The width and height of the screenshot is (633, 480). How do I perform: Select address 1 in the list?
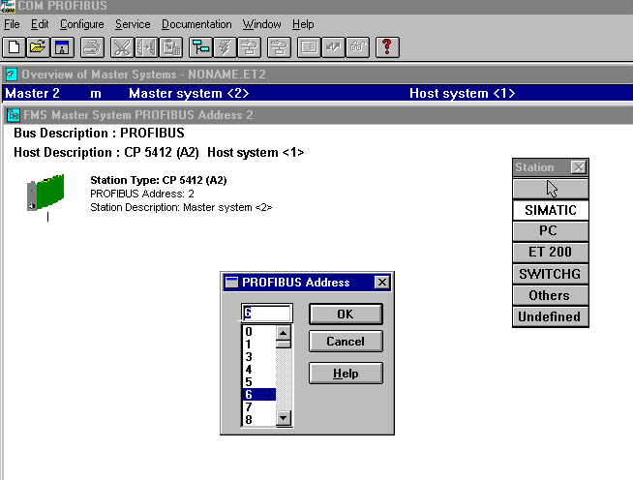click(x=259, y=345)
